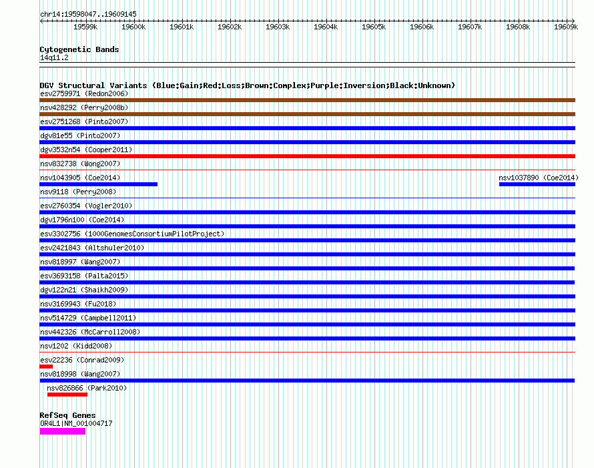Click the nsv818997 (Wang2007) variant label

coord(80,262)
